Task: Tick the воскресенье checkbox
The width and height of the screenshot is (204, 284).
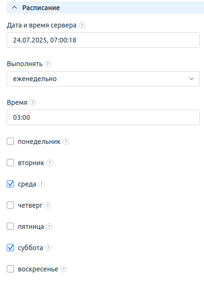Action: click(x=10, y=269)
